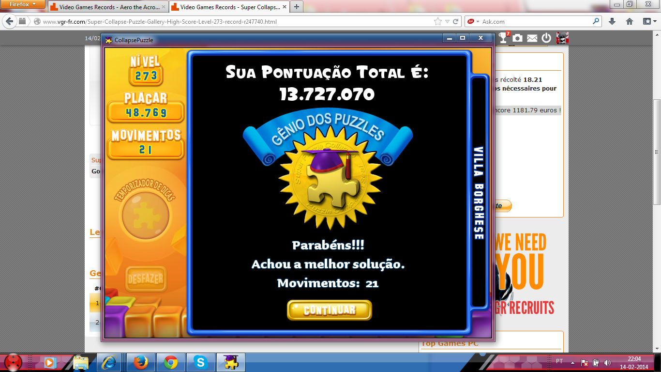Open the trophy notifications icon
Image resolution: width=661 pixels, height=372 pixels.
(x=504, y=38)
